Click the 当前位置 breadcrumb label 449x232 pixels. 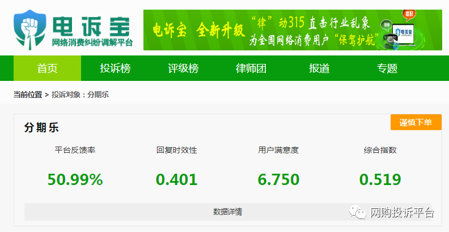pyautogui.click(x=28, y=95)
